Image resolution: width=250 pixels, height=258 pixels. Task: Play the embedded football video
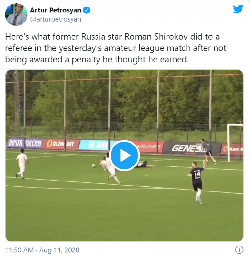[x=124, y=156]
